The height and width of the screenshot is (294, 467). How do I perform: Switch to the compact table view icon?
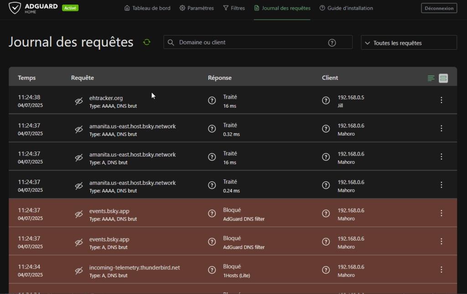click(x=431, y=78)
